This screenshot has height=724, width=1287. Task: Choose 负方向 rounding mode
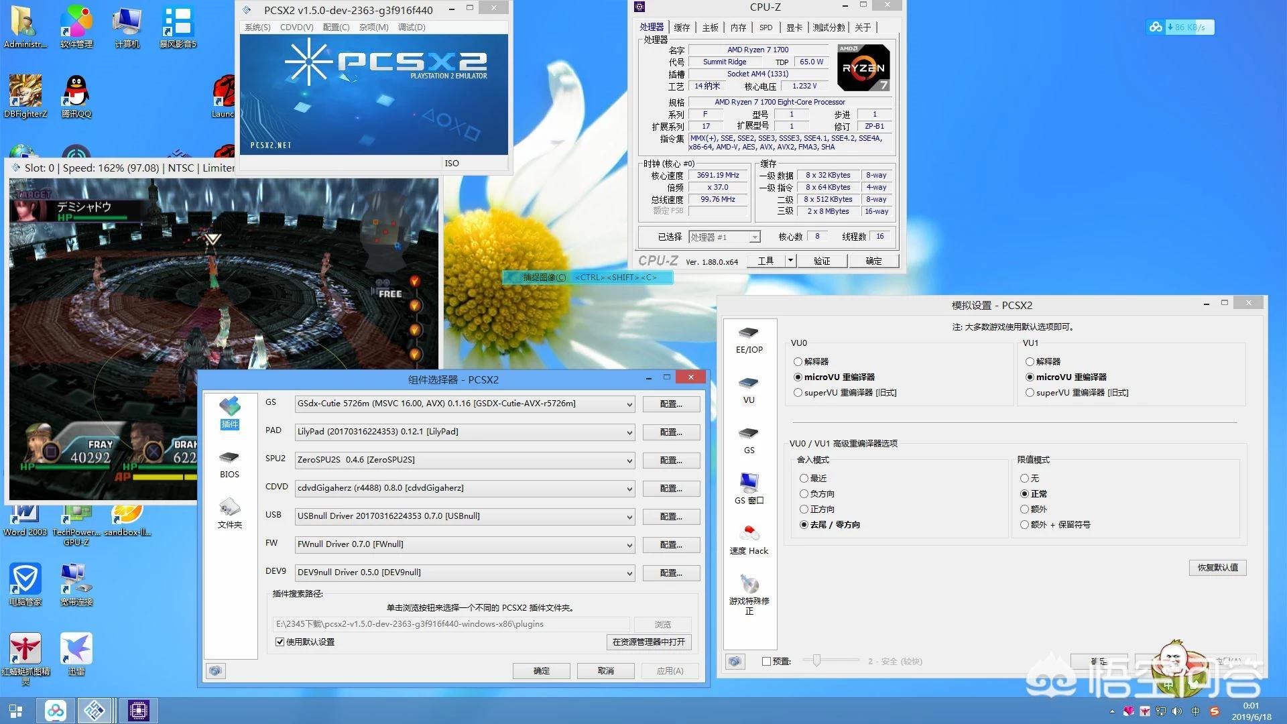tap(817, 494)
